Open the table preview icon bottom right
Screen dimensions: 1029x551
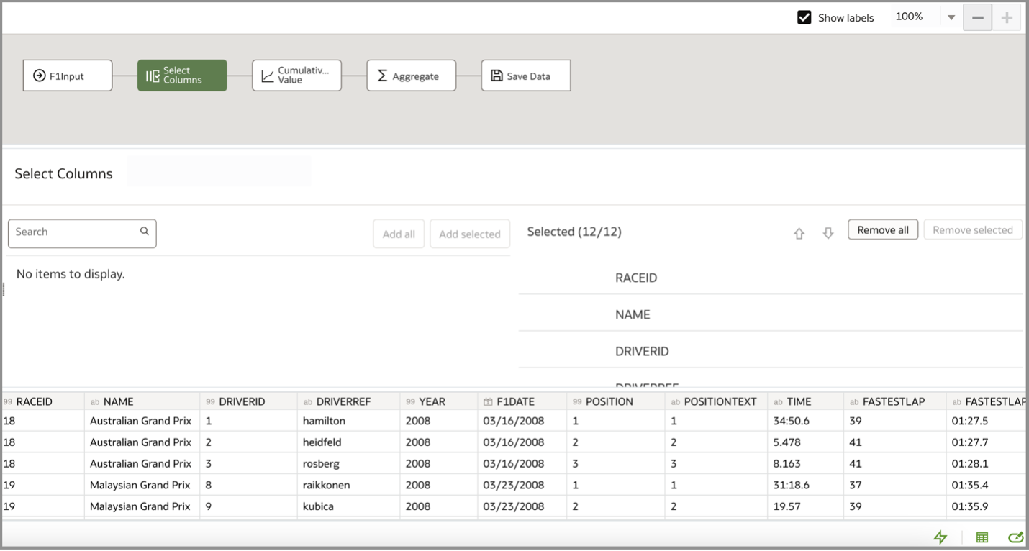[982, 537]
